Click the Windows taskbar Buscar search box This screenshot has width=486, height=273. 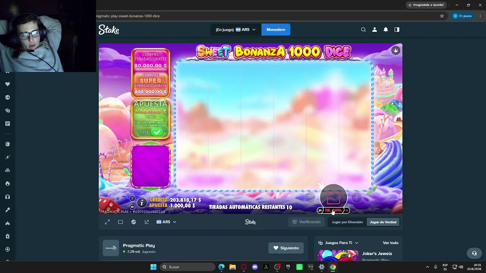[187, 267]
